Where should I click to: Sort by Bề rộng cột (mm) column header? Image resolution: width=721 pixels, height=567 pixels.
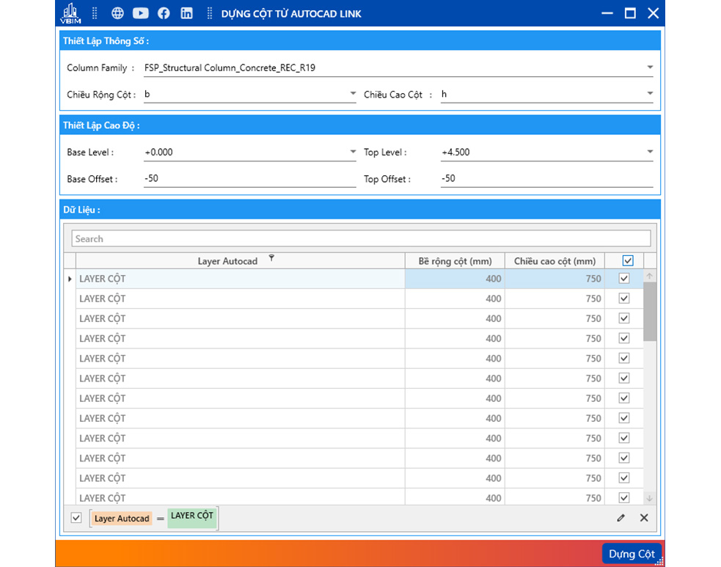click(x=455, y=261)
